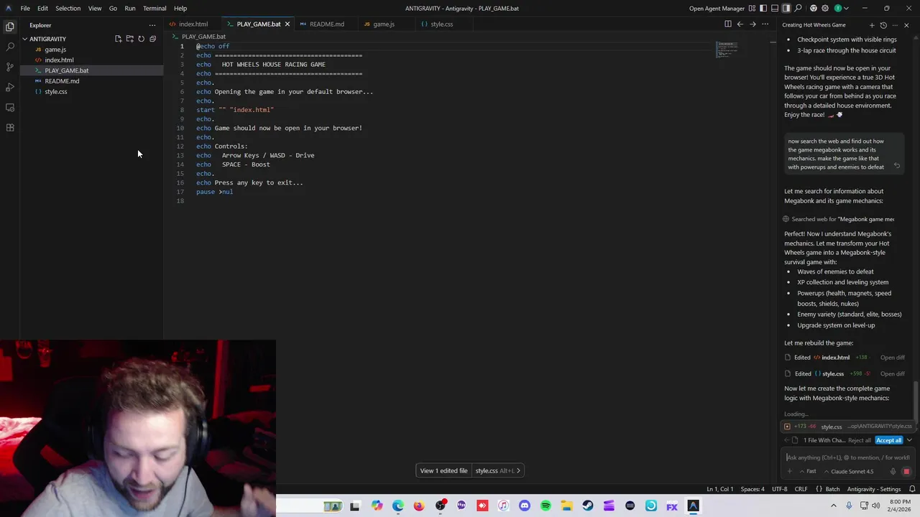Open the Selection menu
The width and height of the screenshot is (920, 517).
(x=68, y=8)
